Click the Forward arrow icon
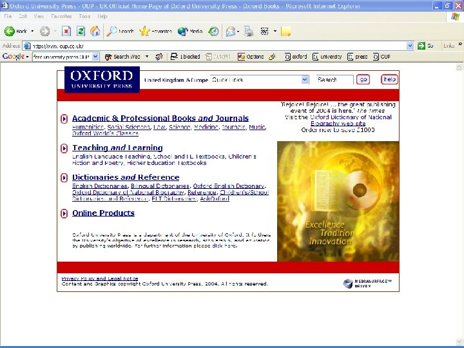The width and height of the screenshot is (464, 348). coord(45,31)
